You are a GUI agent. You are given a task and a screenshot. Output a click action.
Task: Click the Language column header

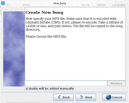[x=119, y=5]
